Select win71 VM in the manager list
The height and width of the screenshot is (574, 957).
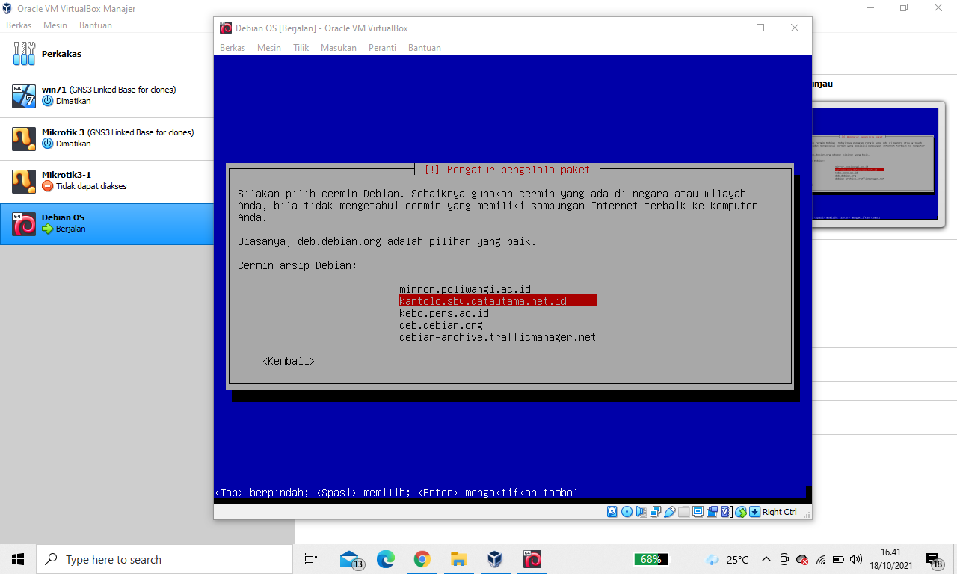[106, 96]
